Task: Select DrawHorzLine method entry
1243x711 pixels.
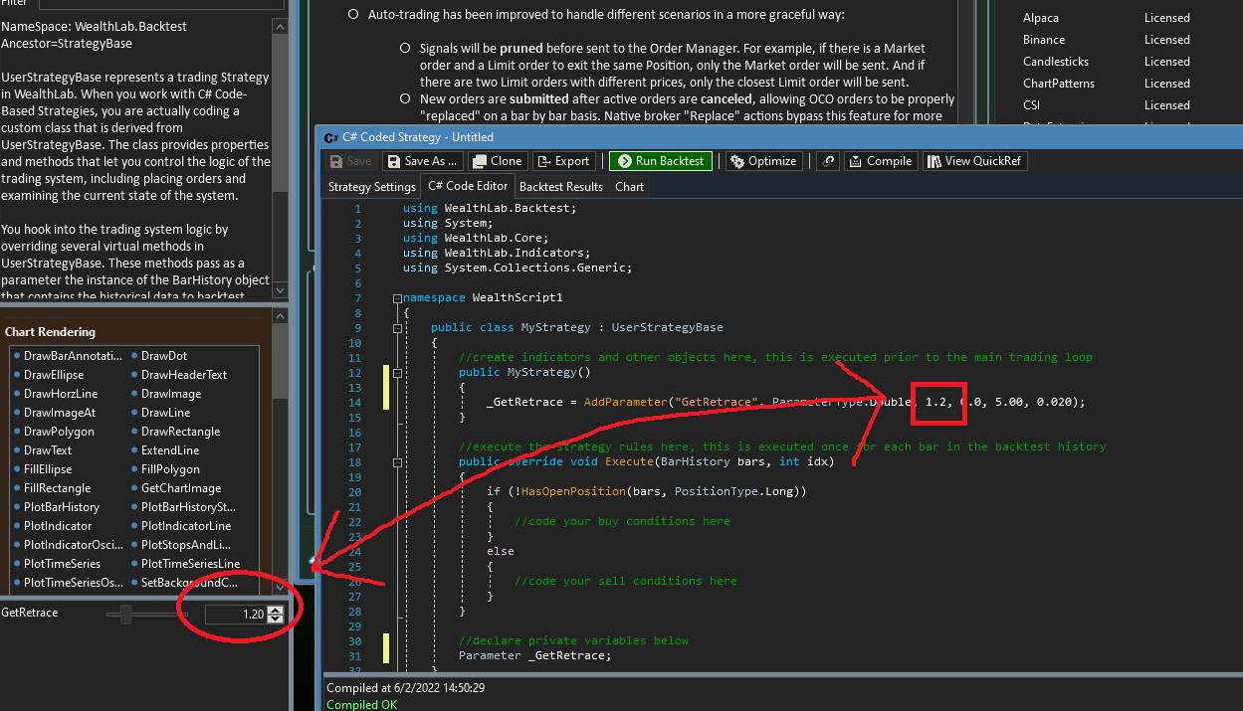Action: (x=61, y=394)
